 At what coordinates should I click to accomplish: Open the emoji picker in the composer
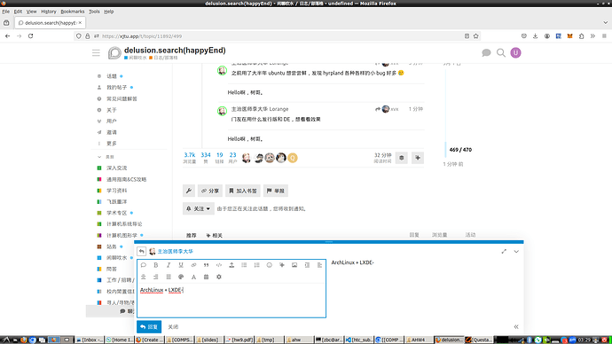pyautogui.click(x=269, y=265)
